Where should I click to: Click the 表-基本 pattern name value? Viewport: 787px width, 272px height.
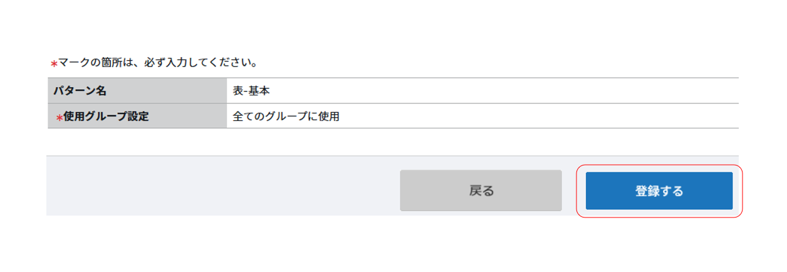click(x=251, y=91)
